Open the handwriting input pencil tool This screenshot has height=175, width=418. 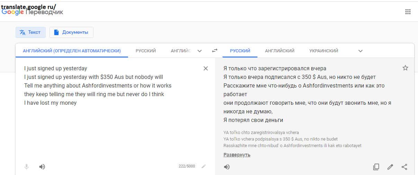(x=203, y=166)
